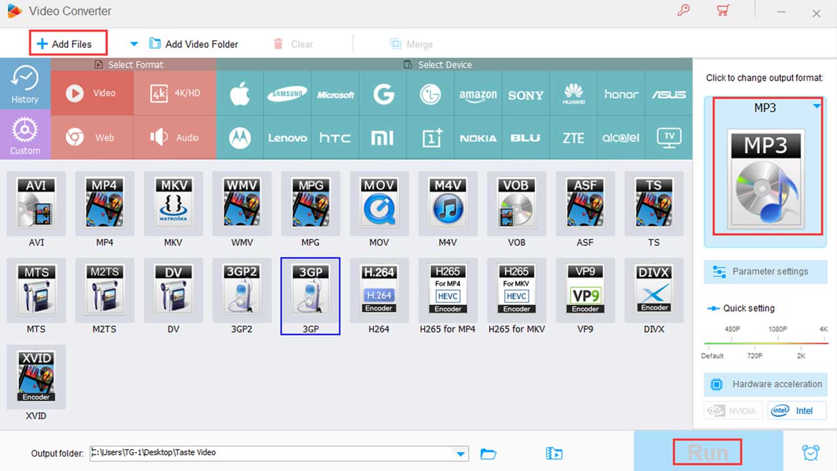Viewport: 837px width, 471px height.
Task: Choose the ASF format icon
Action: pyautogui.click(x=585, y=203)
